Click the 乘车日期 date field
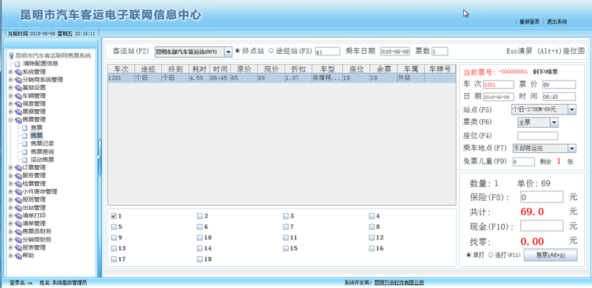This screenshot has width=592, height=288. click(x=394, y=51)
